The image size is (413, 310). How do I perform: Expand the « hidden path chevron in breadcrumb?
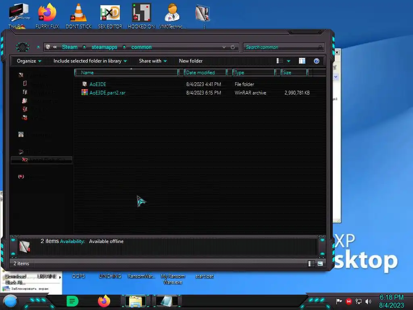pos(55,47)
